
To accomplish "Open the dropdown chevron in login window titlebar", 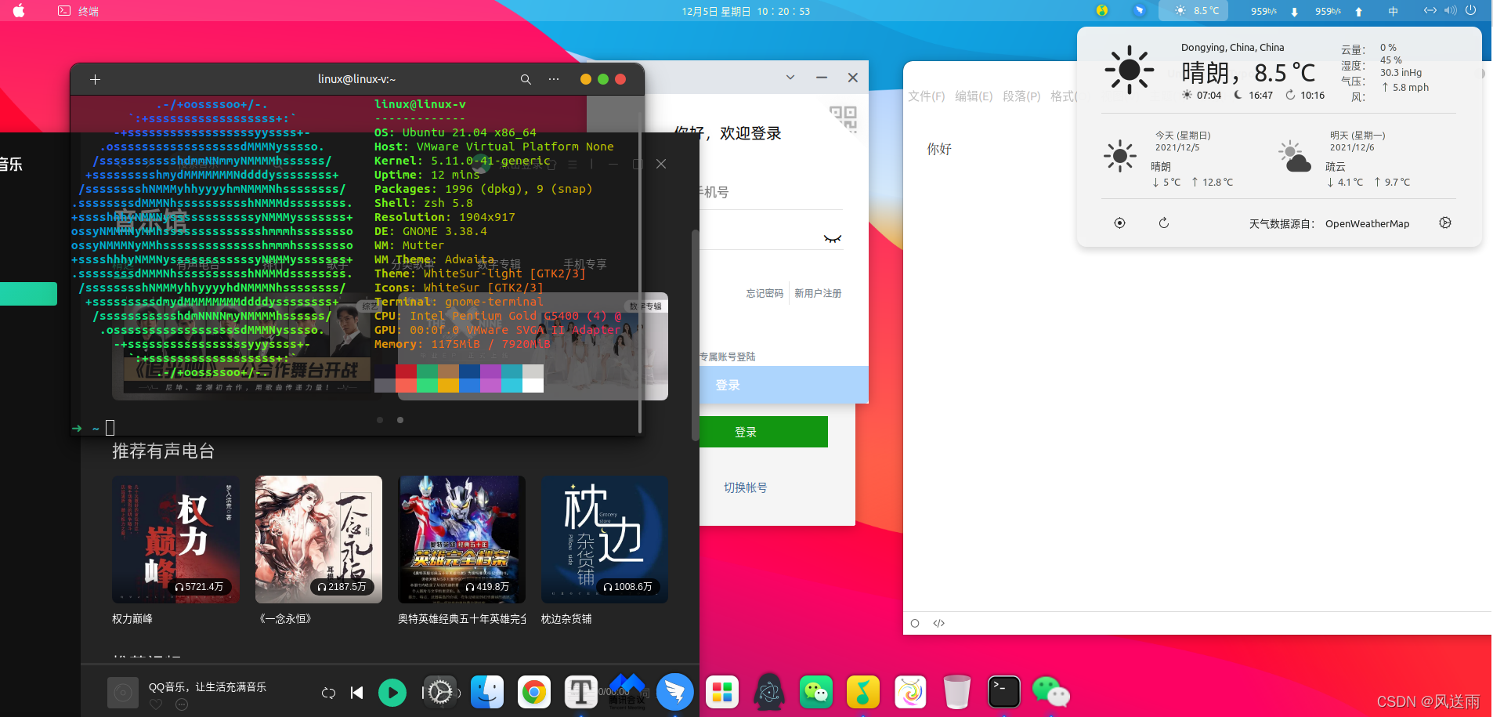I will 790,78.
